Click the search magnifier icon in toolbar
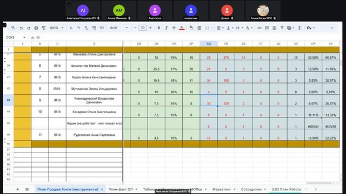The image size is (346, 194). pyautogui.click(x=13, y=28)
